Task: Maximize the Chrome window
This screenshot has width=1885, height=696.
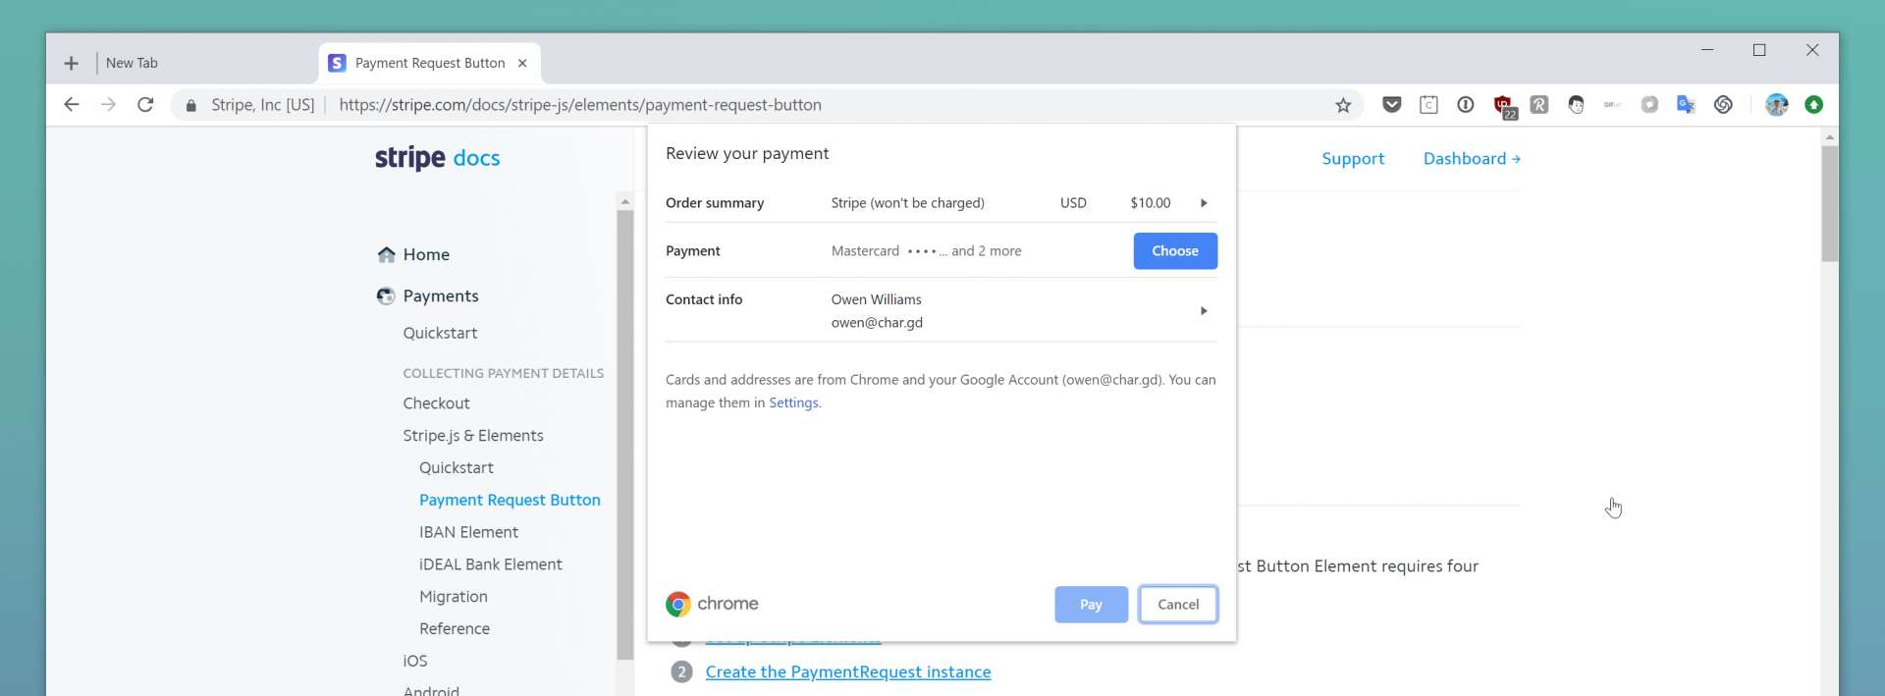Action: [1759, 50]
